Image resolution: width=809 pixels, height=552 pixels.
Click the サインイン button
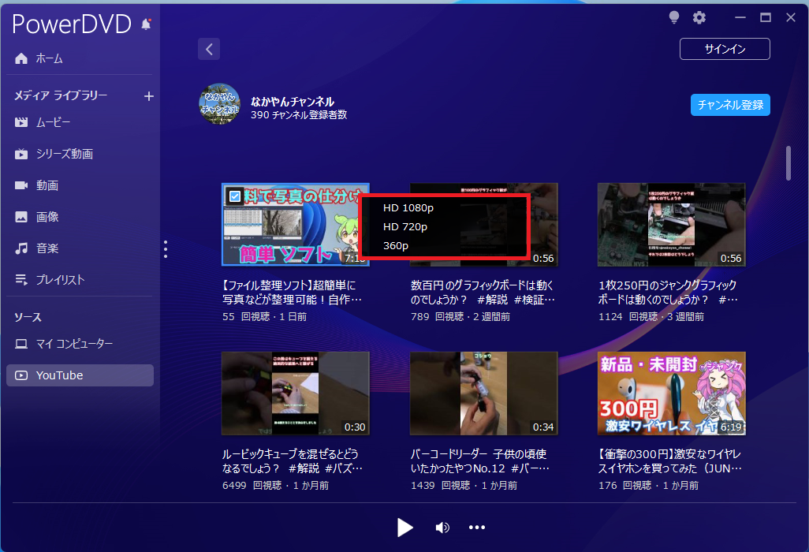pos(725,49)
